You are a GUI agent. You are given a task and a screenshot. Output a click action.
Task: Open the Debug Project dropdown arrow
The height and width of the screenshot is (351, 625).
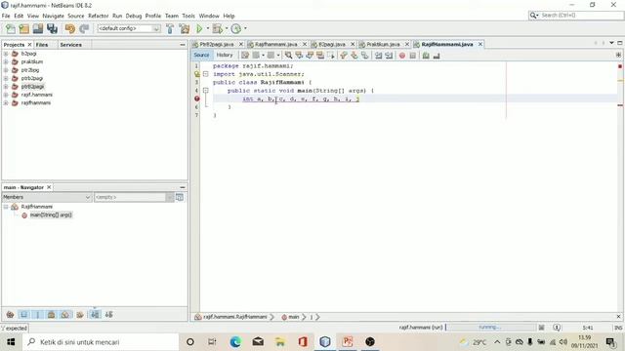tap(227, 28)
